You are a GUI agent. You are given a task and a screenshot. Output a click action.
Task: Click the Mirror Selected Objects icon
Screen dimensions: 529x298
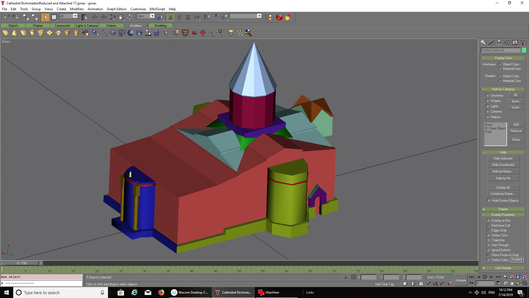point(207,17)
